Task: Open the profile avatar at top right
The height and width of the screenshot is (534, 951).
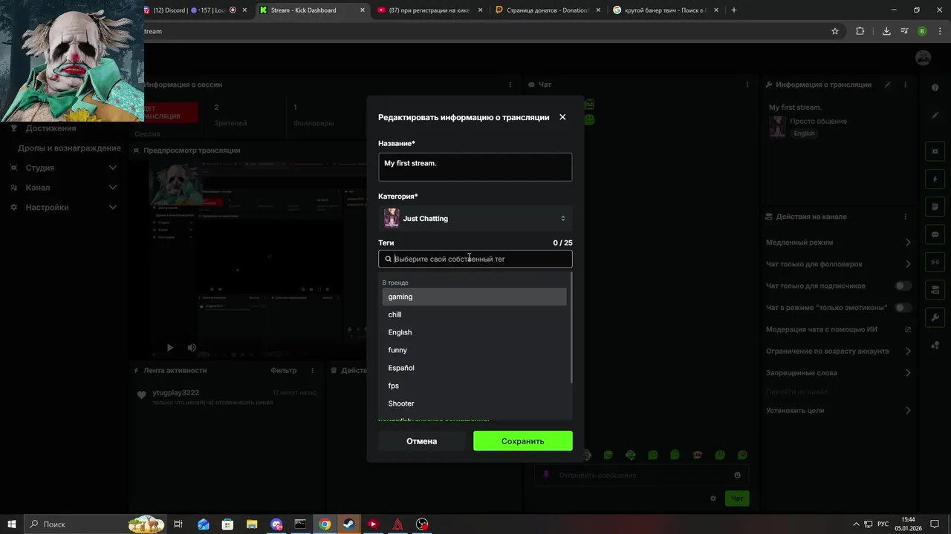Action: (923, 58)
